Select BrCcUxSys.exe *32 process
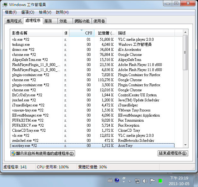Image resolution: width=198 pixels, height=187 pixels. [92, 95]
